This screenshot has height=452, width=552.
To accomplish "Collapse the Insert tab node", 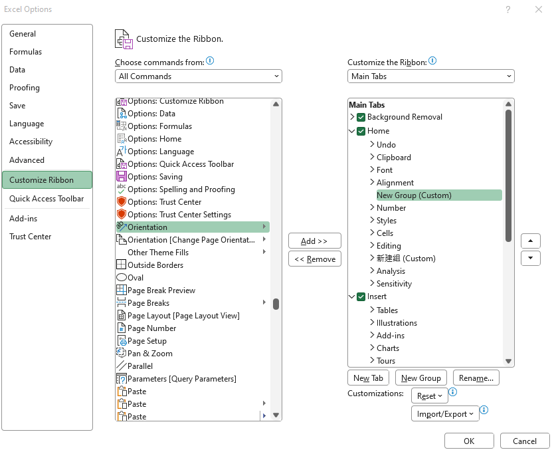I will point(352,296).
